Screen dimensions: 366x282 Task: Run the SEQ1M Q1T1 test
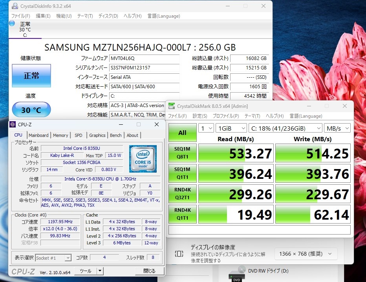[x=182, y=173]
